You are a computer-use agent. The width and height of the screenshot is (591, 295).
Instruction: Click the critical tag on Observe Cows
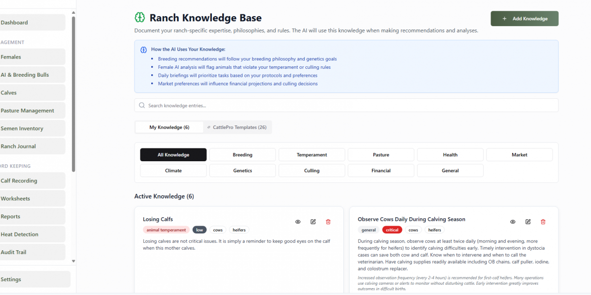point(392,230)
